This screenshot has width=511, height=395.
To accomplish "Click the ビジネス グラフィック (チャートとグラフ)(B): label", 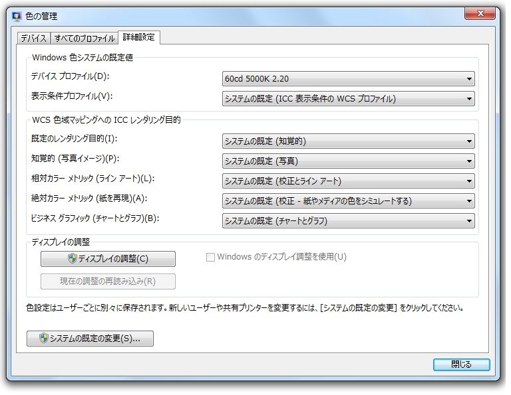I will (x=95, y=218).
